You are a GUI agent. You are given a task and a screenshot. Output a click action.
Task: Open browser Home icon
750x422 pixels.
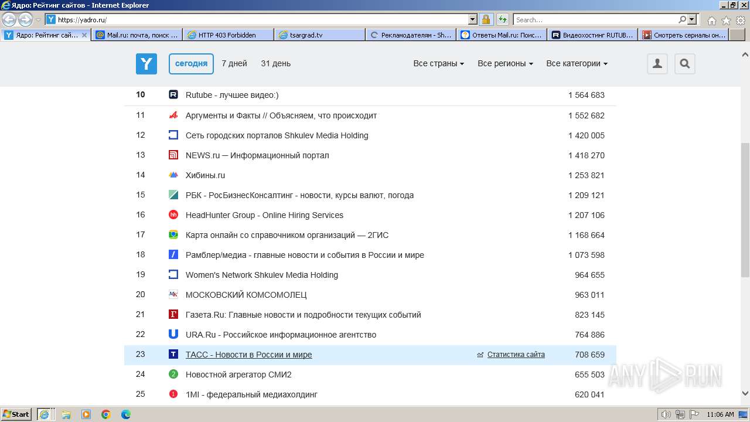711,21
